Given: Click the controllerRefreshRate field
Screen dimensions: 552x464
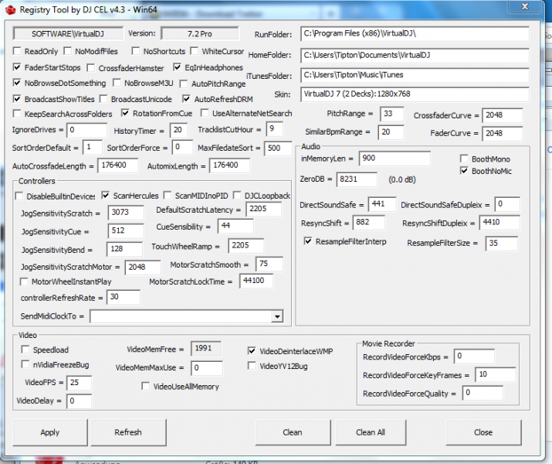Looking at the screenshot, I should click(124, 297).
